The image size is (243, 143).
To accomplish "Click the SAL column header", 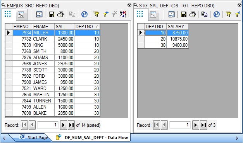I will tap(64, 27).
